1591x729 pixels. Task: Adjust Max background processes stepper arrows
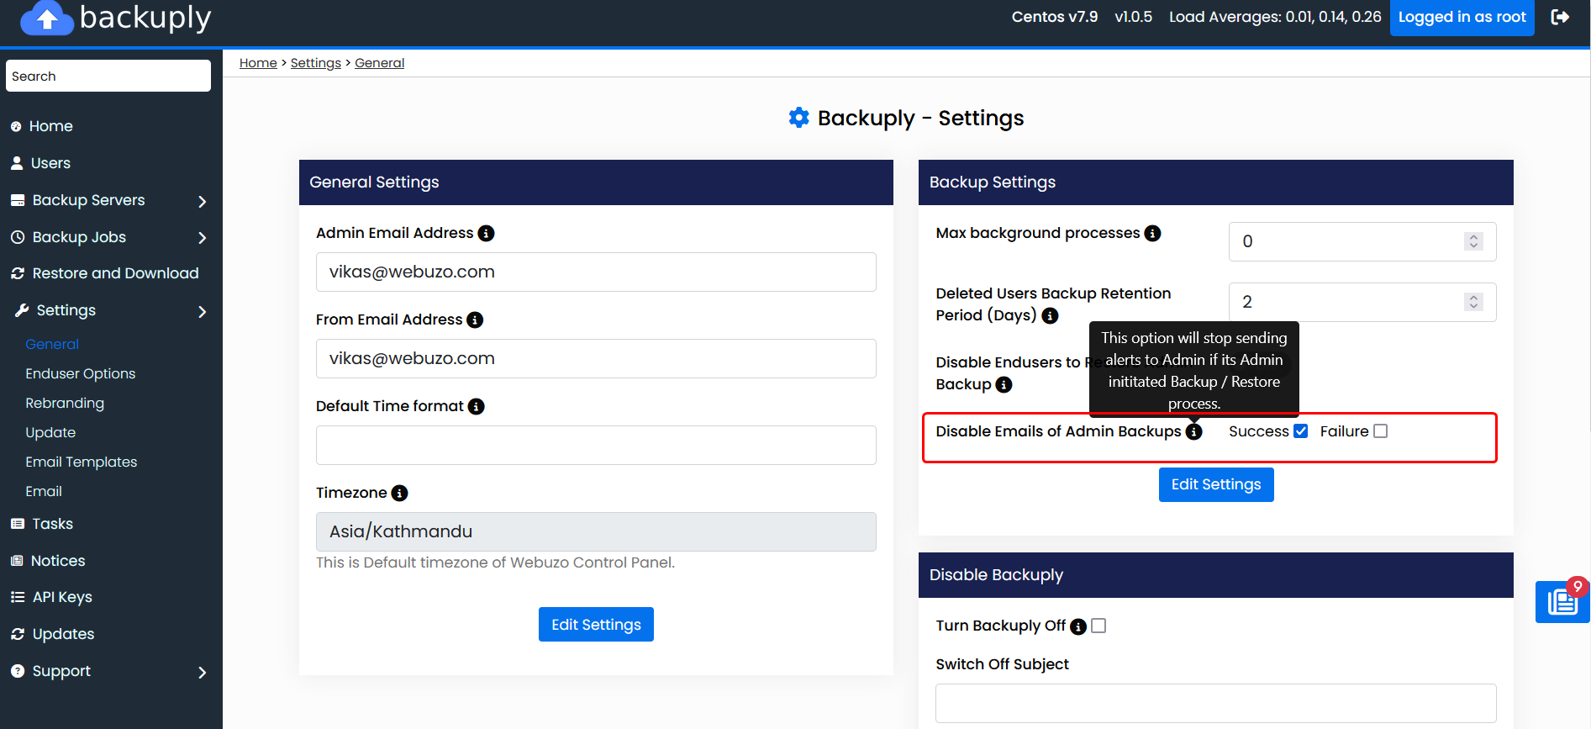pos(1472,241)
